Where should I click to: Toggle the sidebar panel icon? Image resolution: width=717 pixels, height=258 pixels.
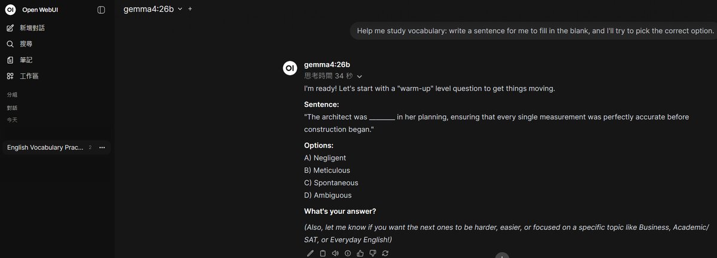point(101,10)
